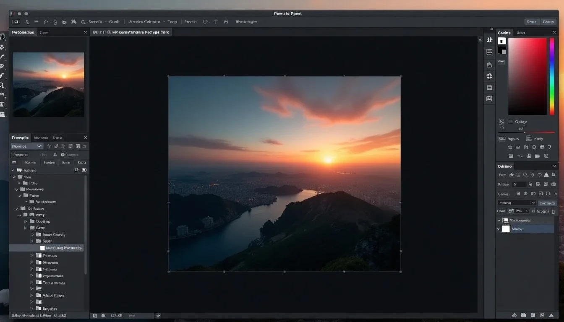Click the sunset preview thumbnail in Petonetion panel
This screenshot has height=322, width=564.
coord(49,85)
